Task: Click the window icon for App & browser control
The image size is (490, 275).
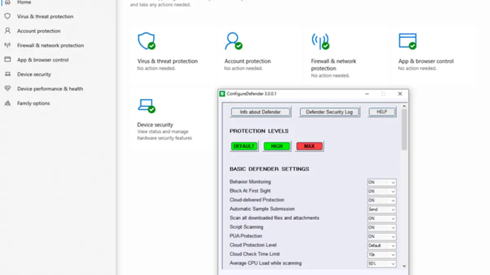Action: pos(7,59)
